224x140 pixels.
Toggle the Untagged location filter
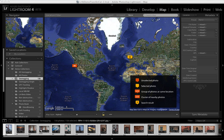pyautogui.click(x=121, y=15)
